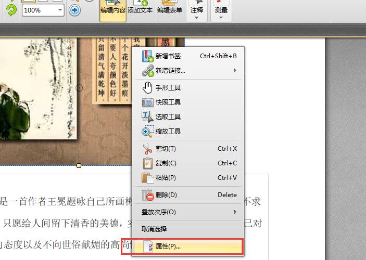Screen dimensions: 366x260
Task: Copy the image using 复制(C)
Action: coord(166,163)
